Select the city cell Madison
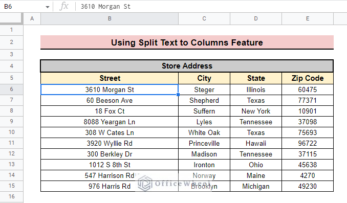Image resolution: width=347 pixels, height=203 pixels. click(204, 154)
